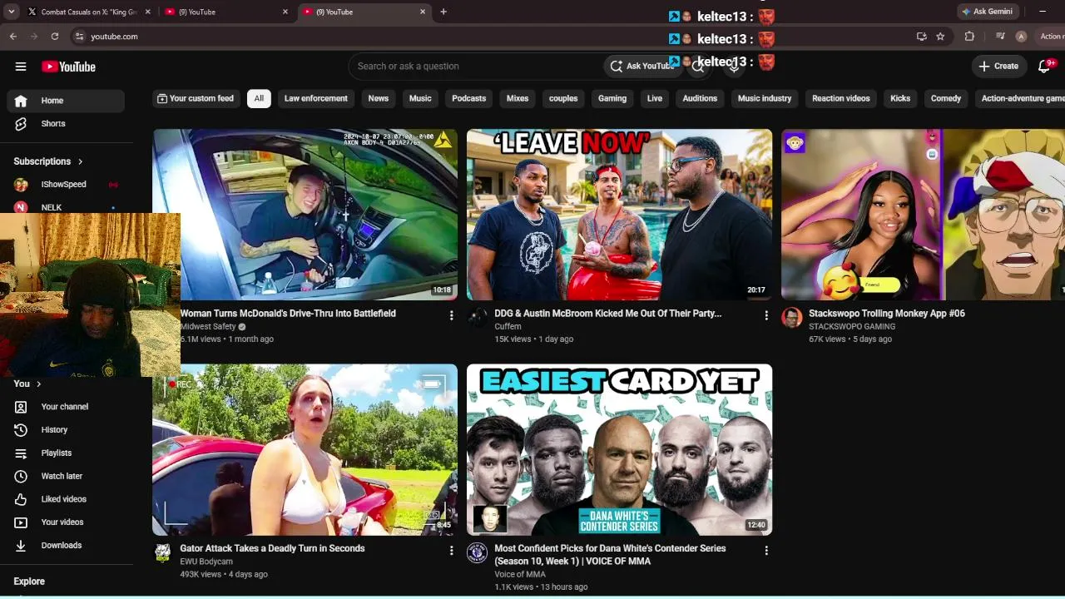
Task: Go back with the browser back arrow
Action: [x=13, y=37]
